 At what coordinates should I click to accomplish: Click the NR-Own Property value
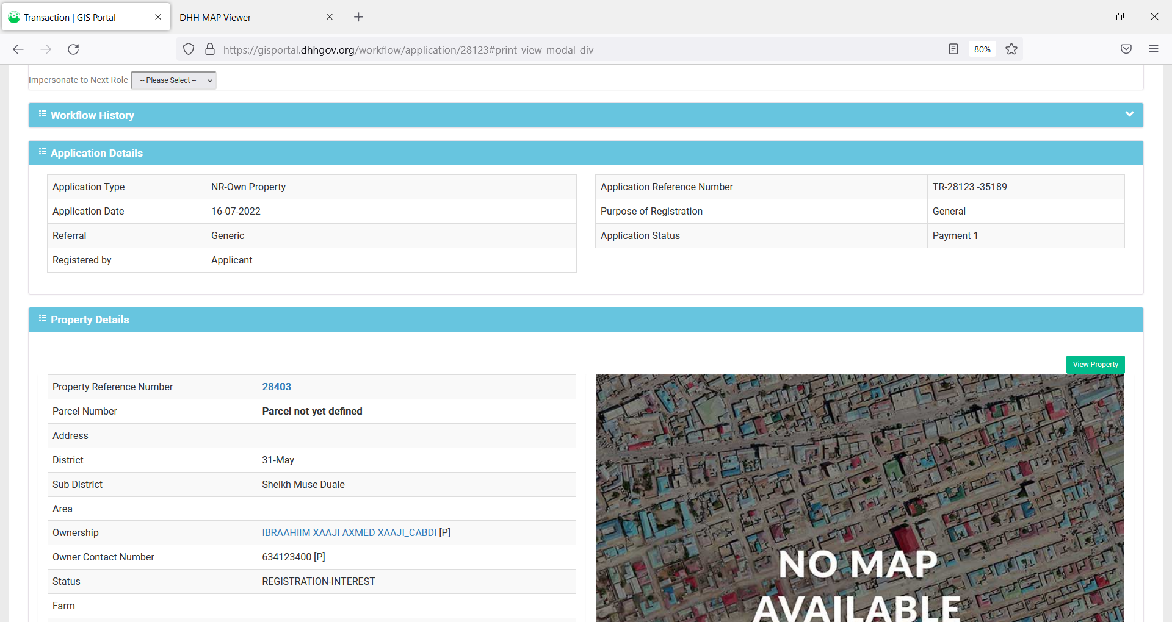248,187
